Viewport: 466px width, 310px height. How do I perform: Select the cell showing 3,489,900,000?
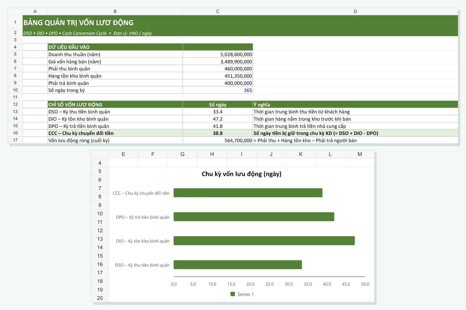[218, 61]
